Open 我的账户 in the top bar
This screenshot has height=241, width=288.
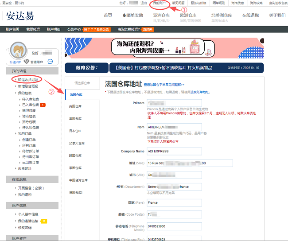(160, 3)
